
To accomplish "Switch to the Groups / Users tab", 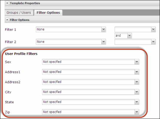I will (19, 13).
